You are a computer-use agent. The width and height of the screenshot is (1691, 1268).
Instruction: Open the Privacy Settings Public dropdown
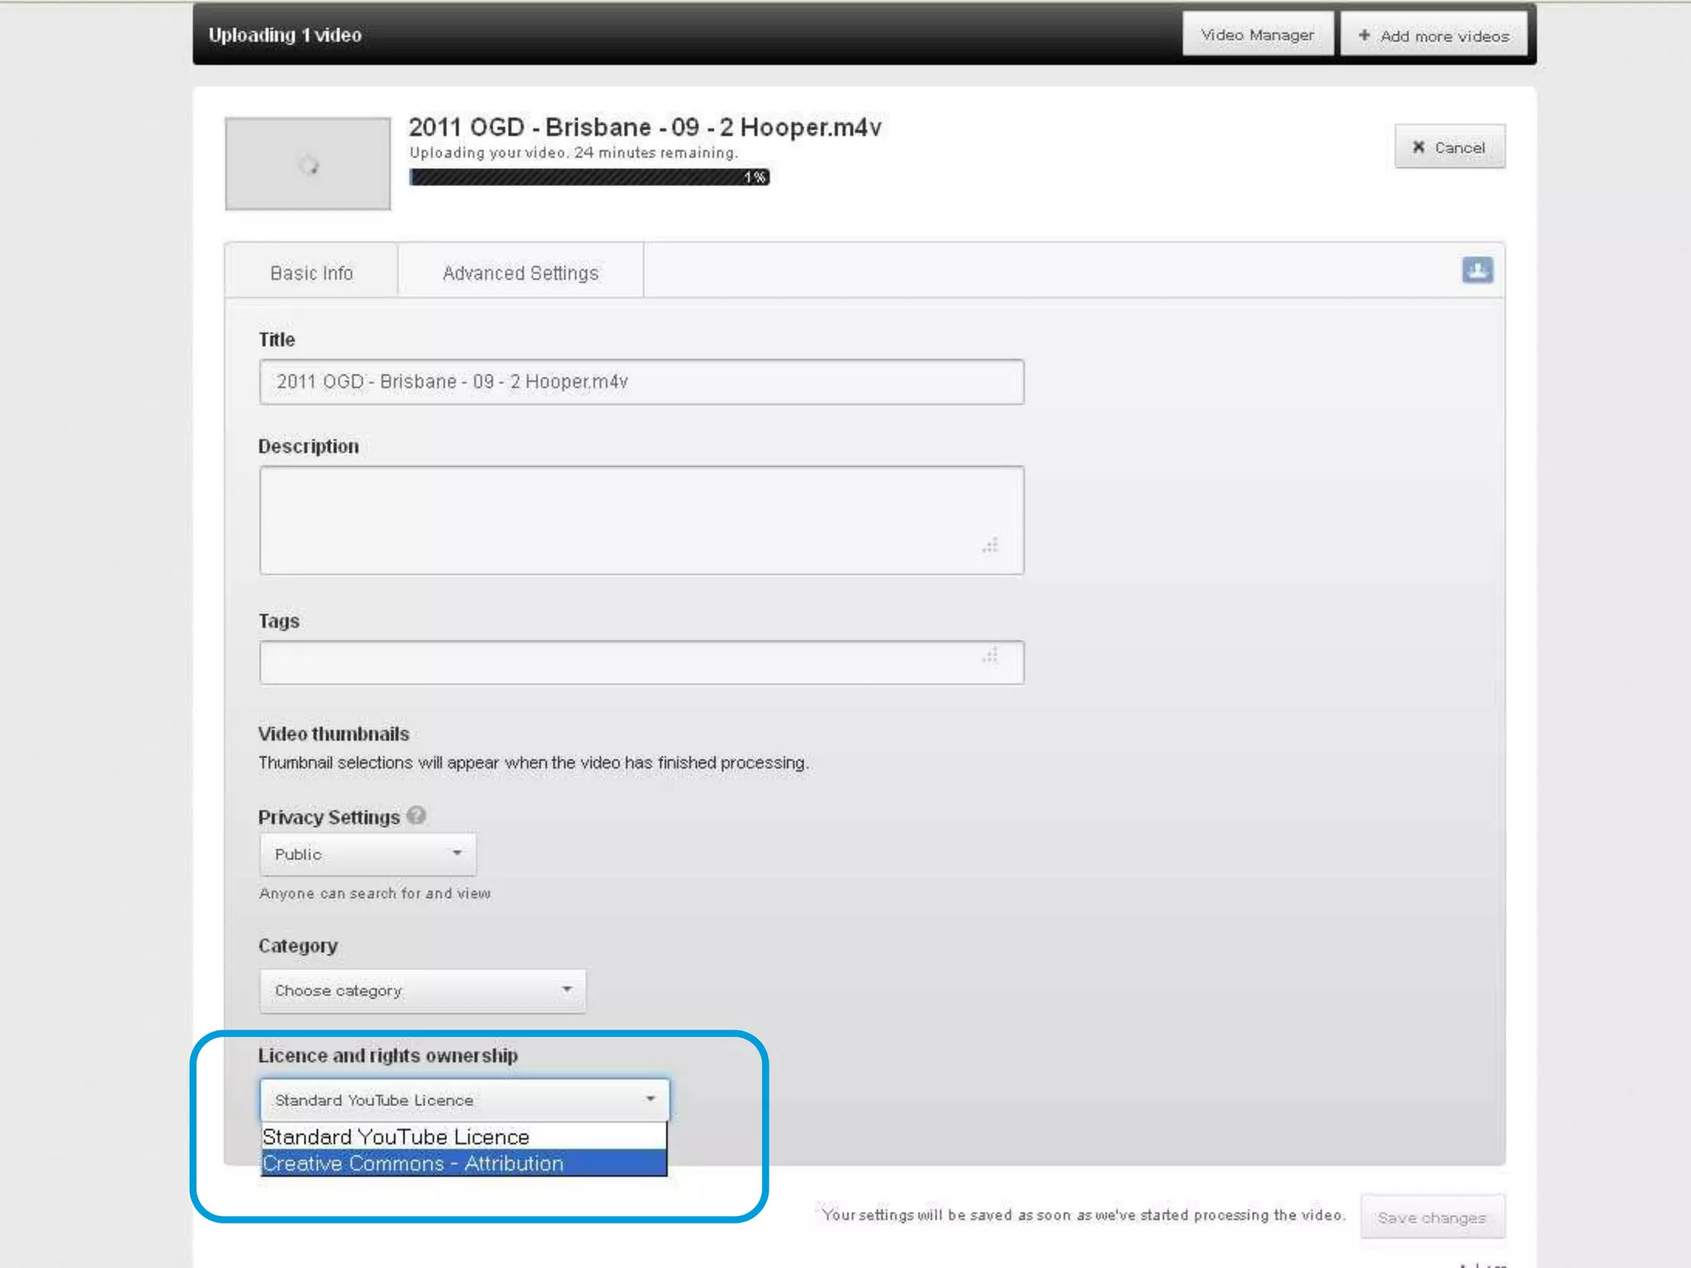click(368, 854)
